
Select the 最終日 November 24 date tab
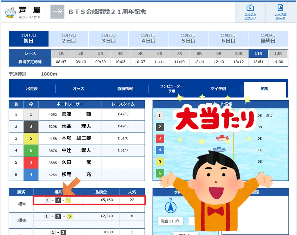point(268,38)
